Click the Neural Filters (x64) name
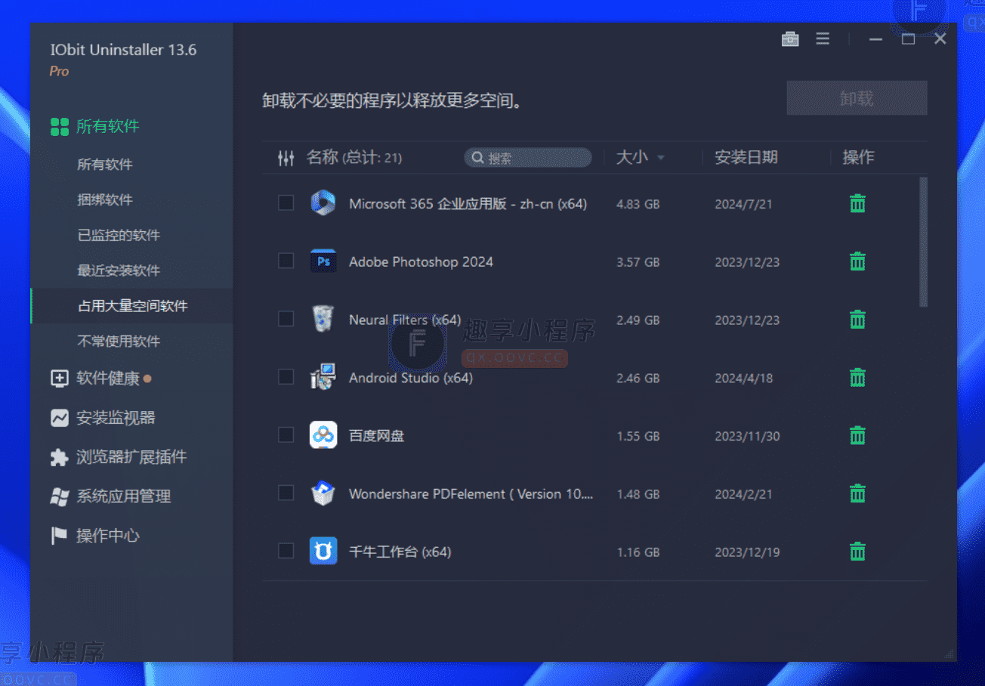This screenshot has width=985, height=686. tap(405, 320)
